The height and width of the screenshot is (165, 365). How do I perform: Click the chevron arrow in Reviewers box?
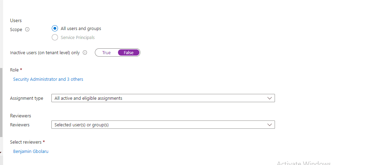270,125
